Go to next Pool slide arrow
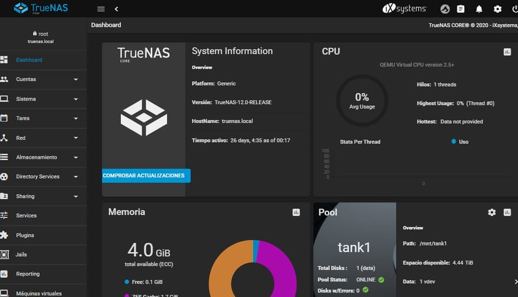Viewport: 518px width, 297px height. pos(515,281)
